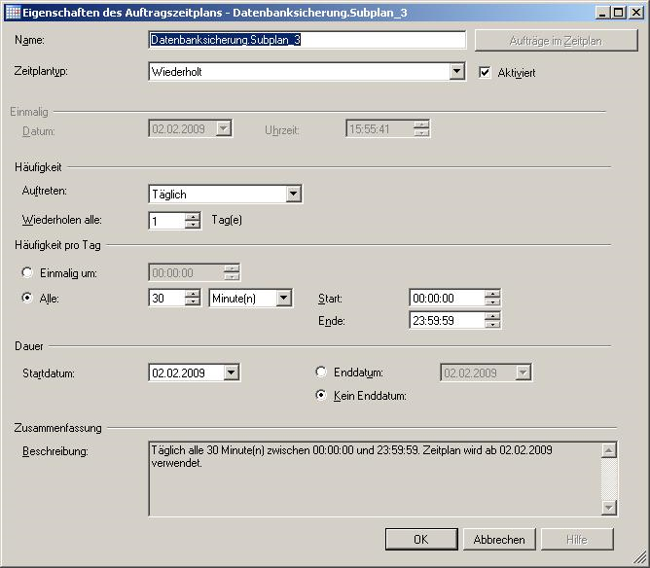The height and width of the screenshot is (568, 650).
Task: Click the dialog title bar grid icon
Action: pyautogui.click(x=13, y=13)
